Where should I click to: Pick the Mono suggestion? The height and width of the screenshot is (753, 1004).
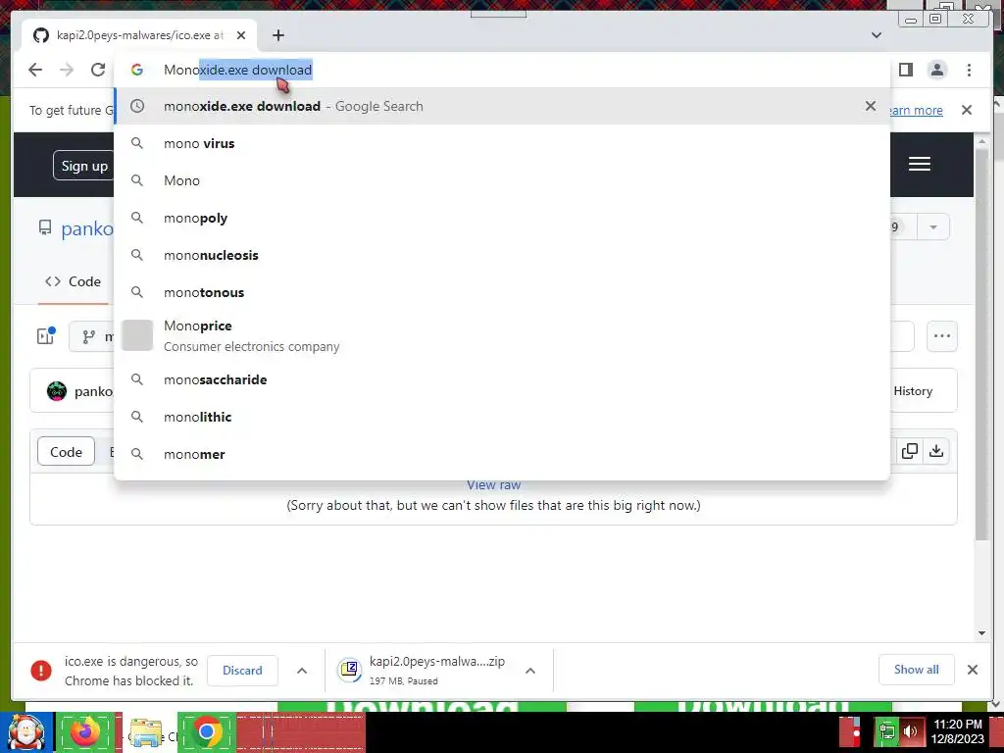501,180
